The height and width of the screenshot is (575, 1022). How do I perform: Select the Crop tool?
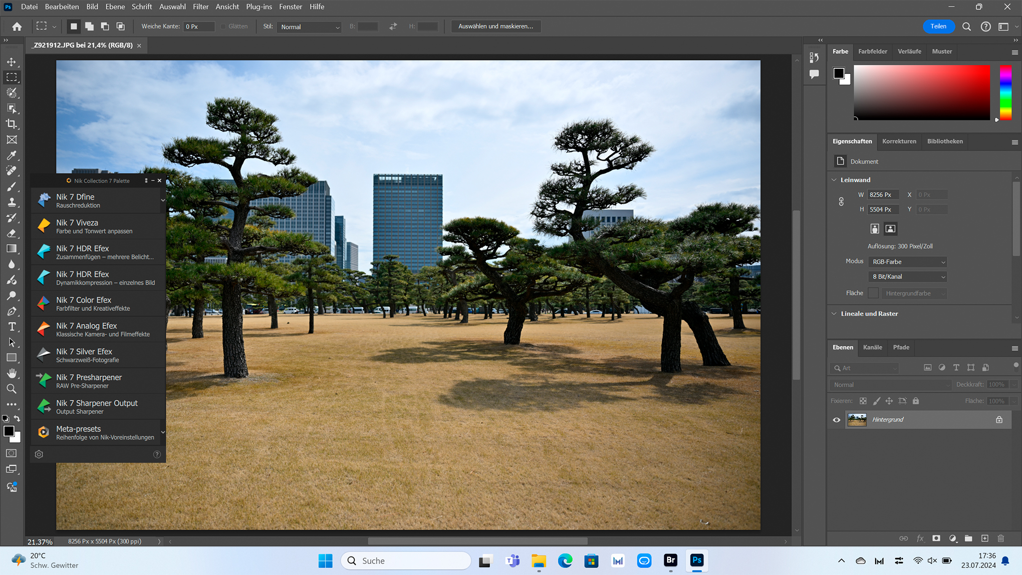tap(12, 124)
